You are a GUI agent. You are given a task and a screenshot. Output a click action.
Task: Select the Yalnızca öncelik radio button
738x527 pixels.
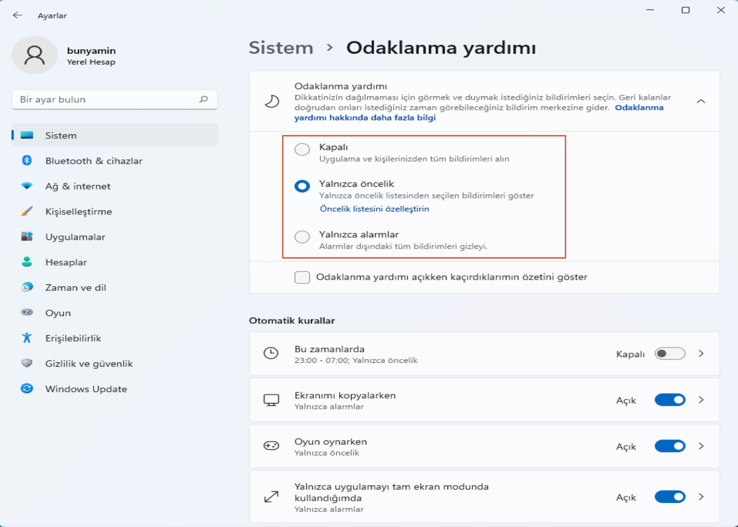302,186
